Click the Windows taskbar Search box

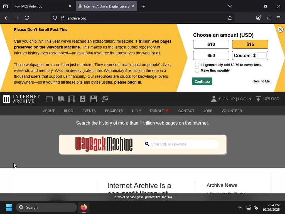(46, 207)
